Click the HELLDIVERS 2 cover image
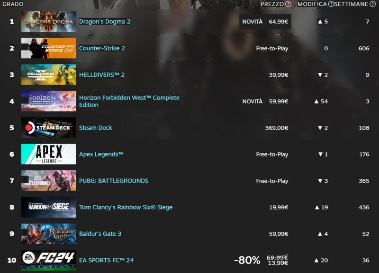 [x=48, y=75]
